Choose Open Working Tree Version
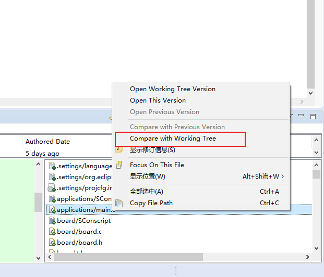The height and width of the screenshot is (277, 324). tap(173, 89)
